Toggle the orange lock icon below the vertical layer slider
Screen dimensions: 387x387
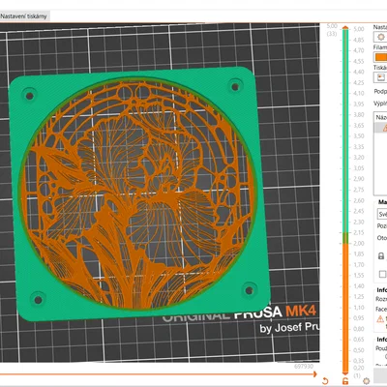(x=345, y=381)
